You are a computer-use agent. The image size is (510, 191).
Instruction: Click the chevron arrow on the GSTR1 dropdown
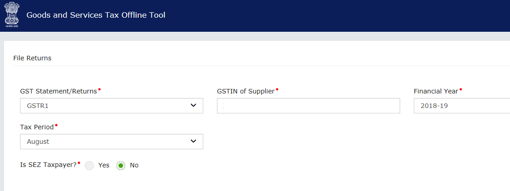pyautogui.click(x=193, y=106)
